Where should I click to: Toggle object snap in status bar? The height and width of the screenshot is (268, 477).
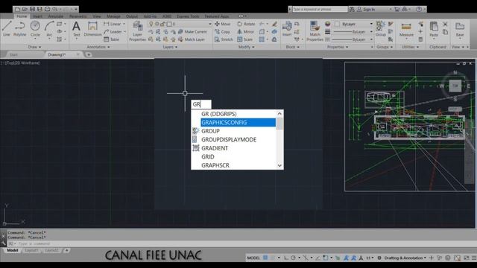tap(326, 258)
